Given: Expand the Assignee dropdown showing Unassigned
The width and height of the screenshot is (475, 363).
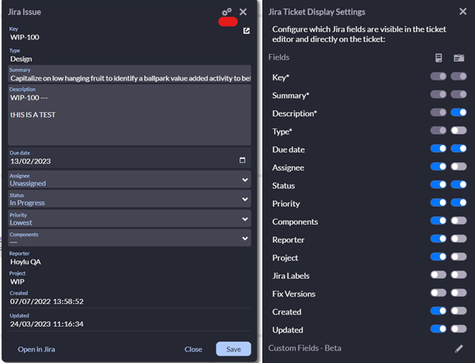Looking at the screenshot, I should tap(129, 180).
